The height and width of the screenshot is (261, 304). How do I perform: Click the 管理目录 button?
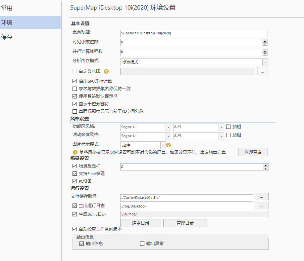pyautogui.click(x=185, y=223)
